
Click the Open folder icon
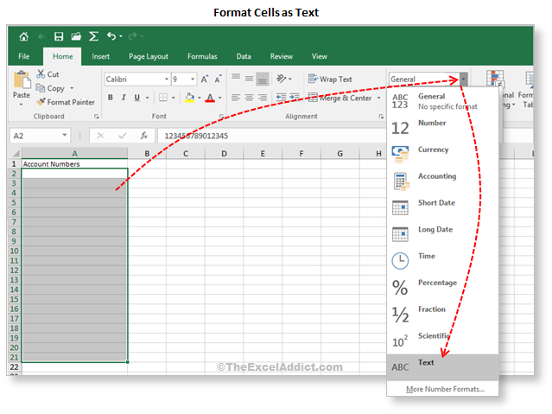coord(76,36)
